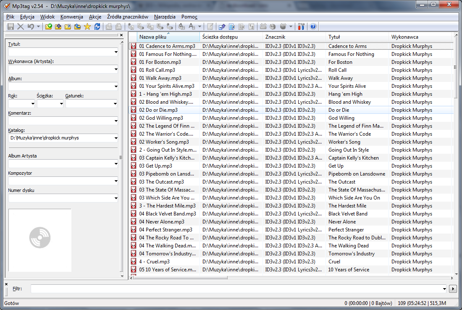Open the Plik menu
The width and height of the screenshot is (462, 310).
pos(10,17)
